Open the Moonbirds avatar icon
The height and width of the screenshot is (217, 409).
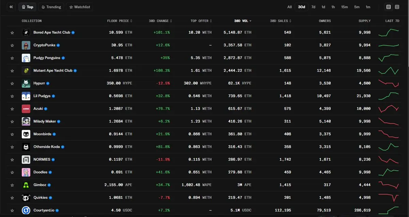(26, 134)
